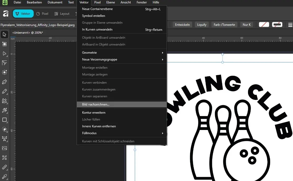Open the fill color swatch (none)
293x181 pixels.
(264, 24)
